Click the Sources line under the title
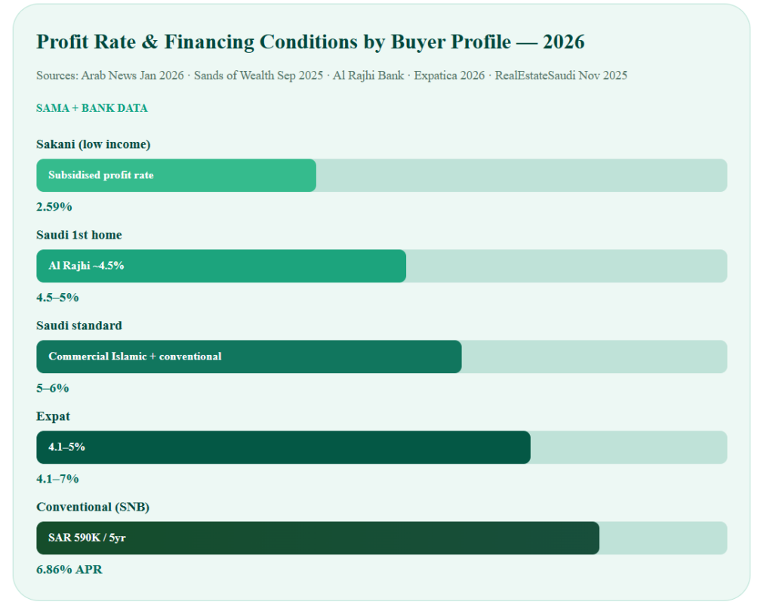The width and height of the screenshot is (773, 608). click(x=332, y=76)
